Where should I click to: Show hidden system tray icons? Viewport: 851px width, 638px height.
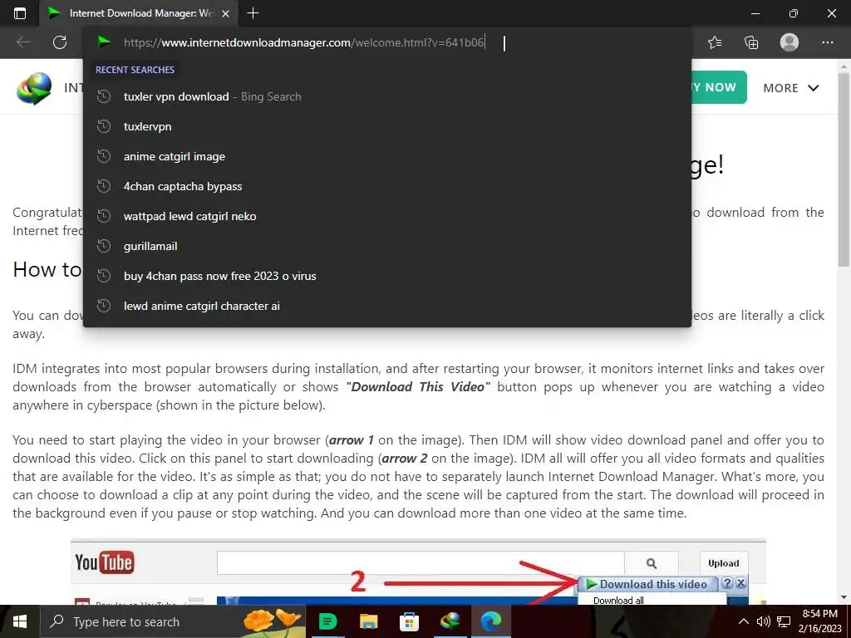pyautogui.click(x=744, y=621)
